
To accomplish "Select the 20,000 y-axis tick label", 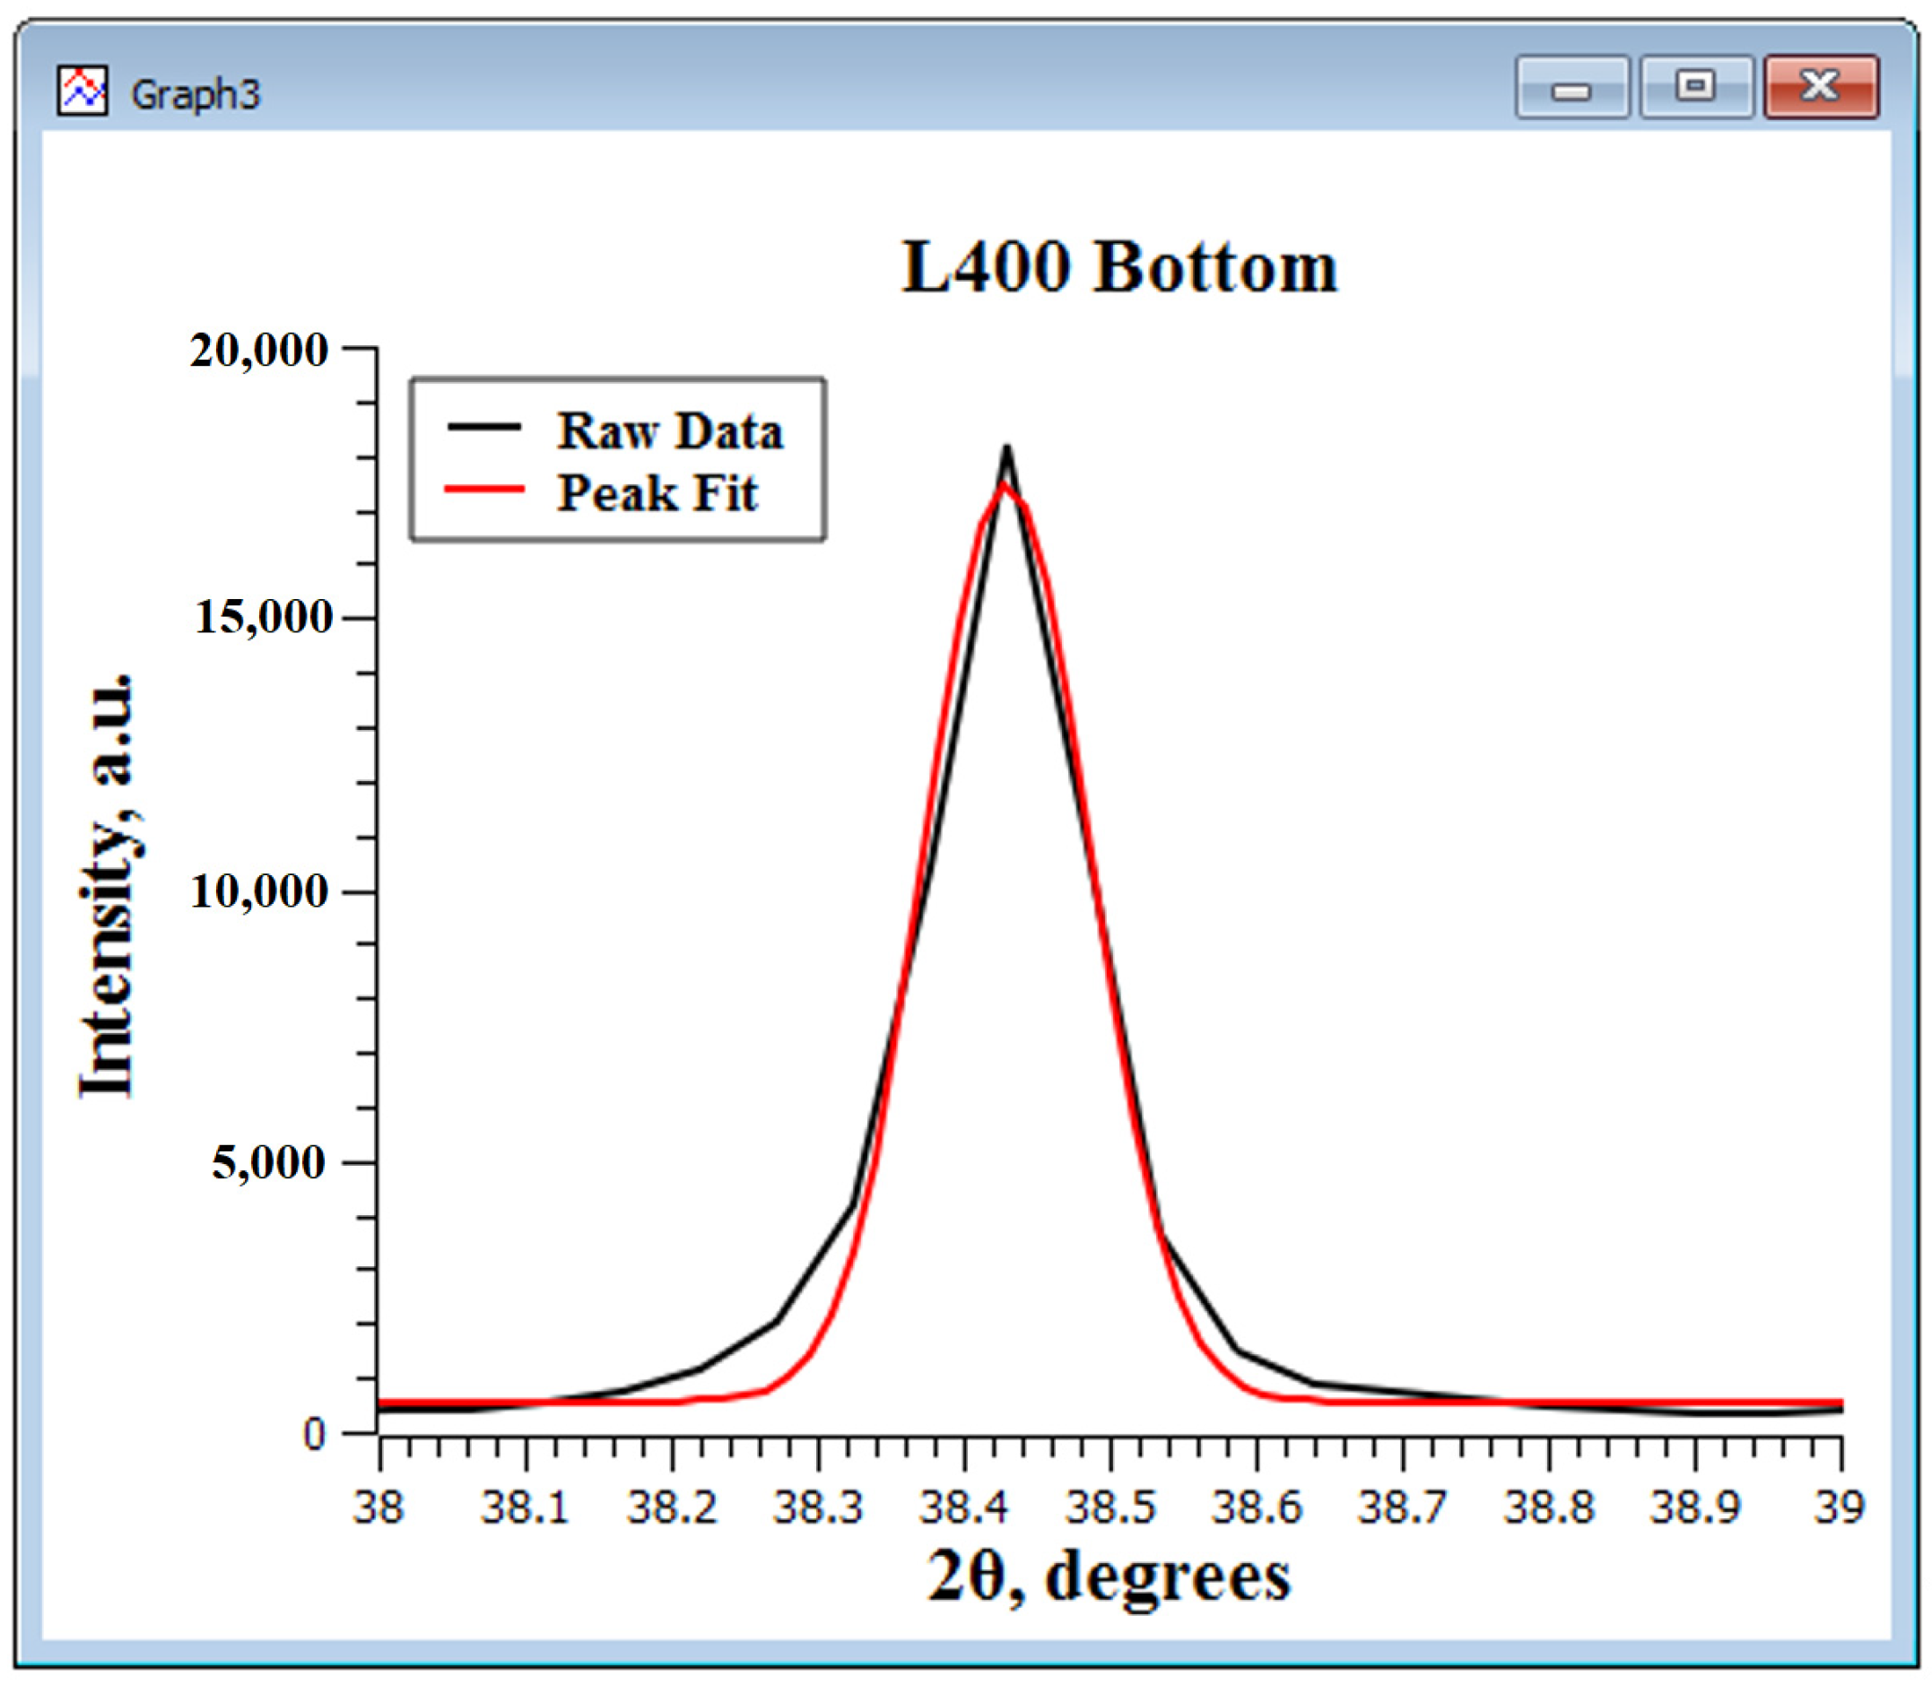I will [x=258, y=351].
